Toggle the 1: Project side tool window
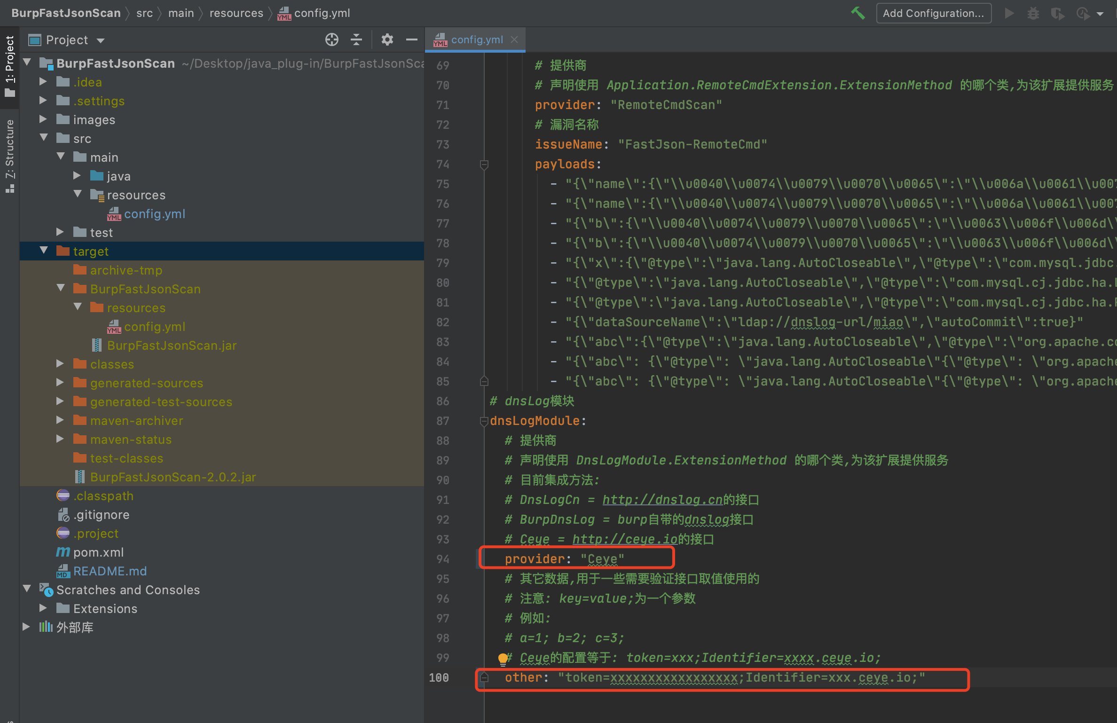The width and height of the screenshot is (1117, 723). [x=9, y=66]
